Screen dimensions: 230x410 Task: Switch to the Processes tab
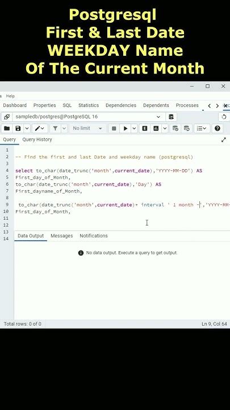[187, 105]
